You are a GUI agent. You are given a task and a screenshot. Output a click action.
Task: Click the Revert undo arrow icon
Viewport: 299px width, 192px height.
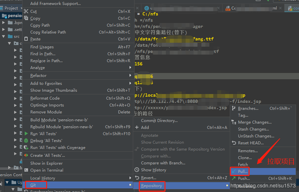[x=137, y=178]
